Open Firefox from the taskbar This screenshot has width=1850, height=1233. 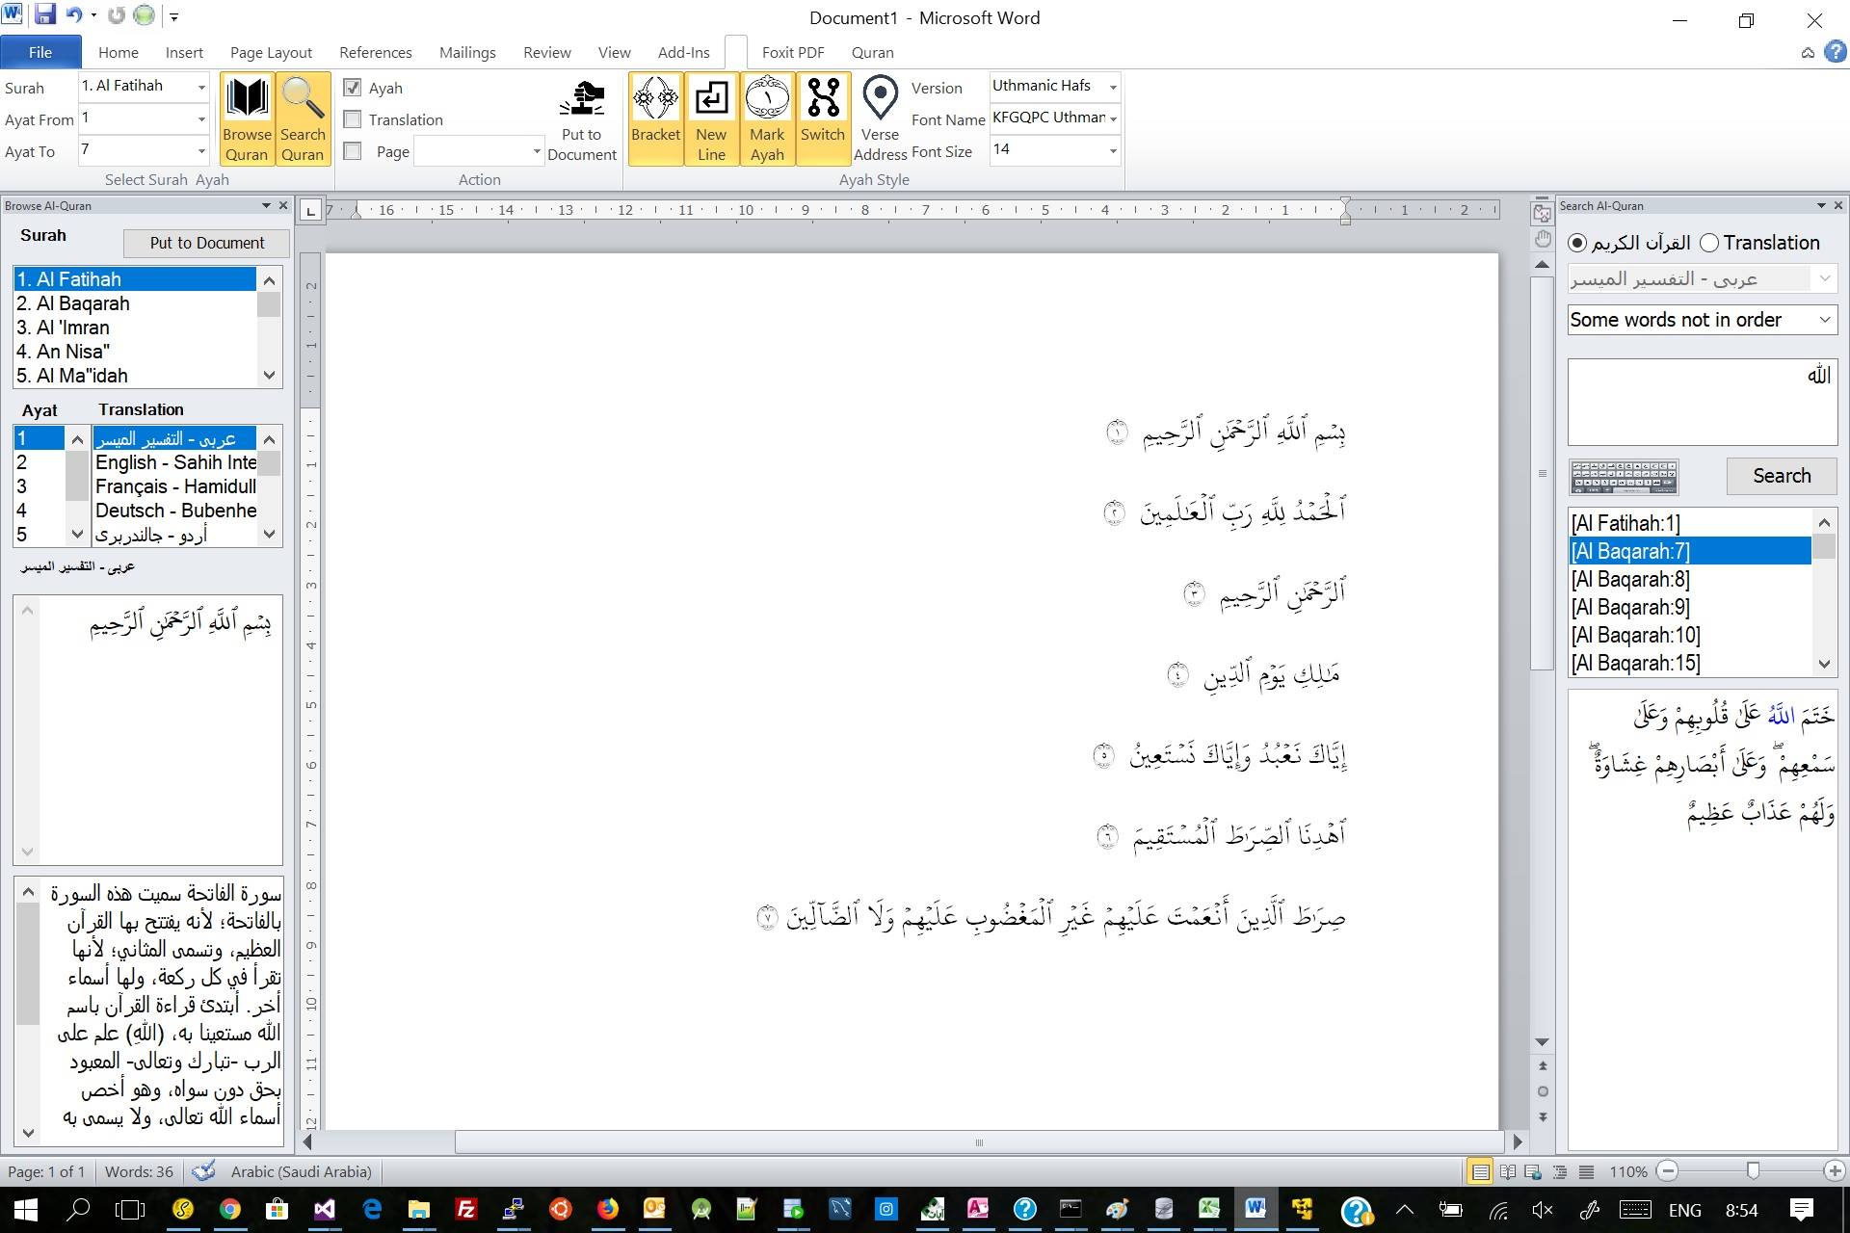(608, 1210)
